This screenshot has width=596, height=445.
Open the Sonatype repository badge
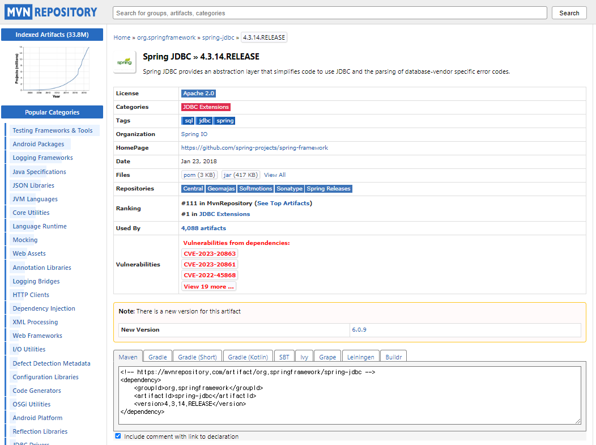point(290,189)
